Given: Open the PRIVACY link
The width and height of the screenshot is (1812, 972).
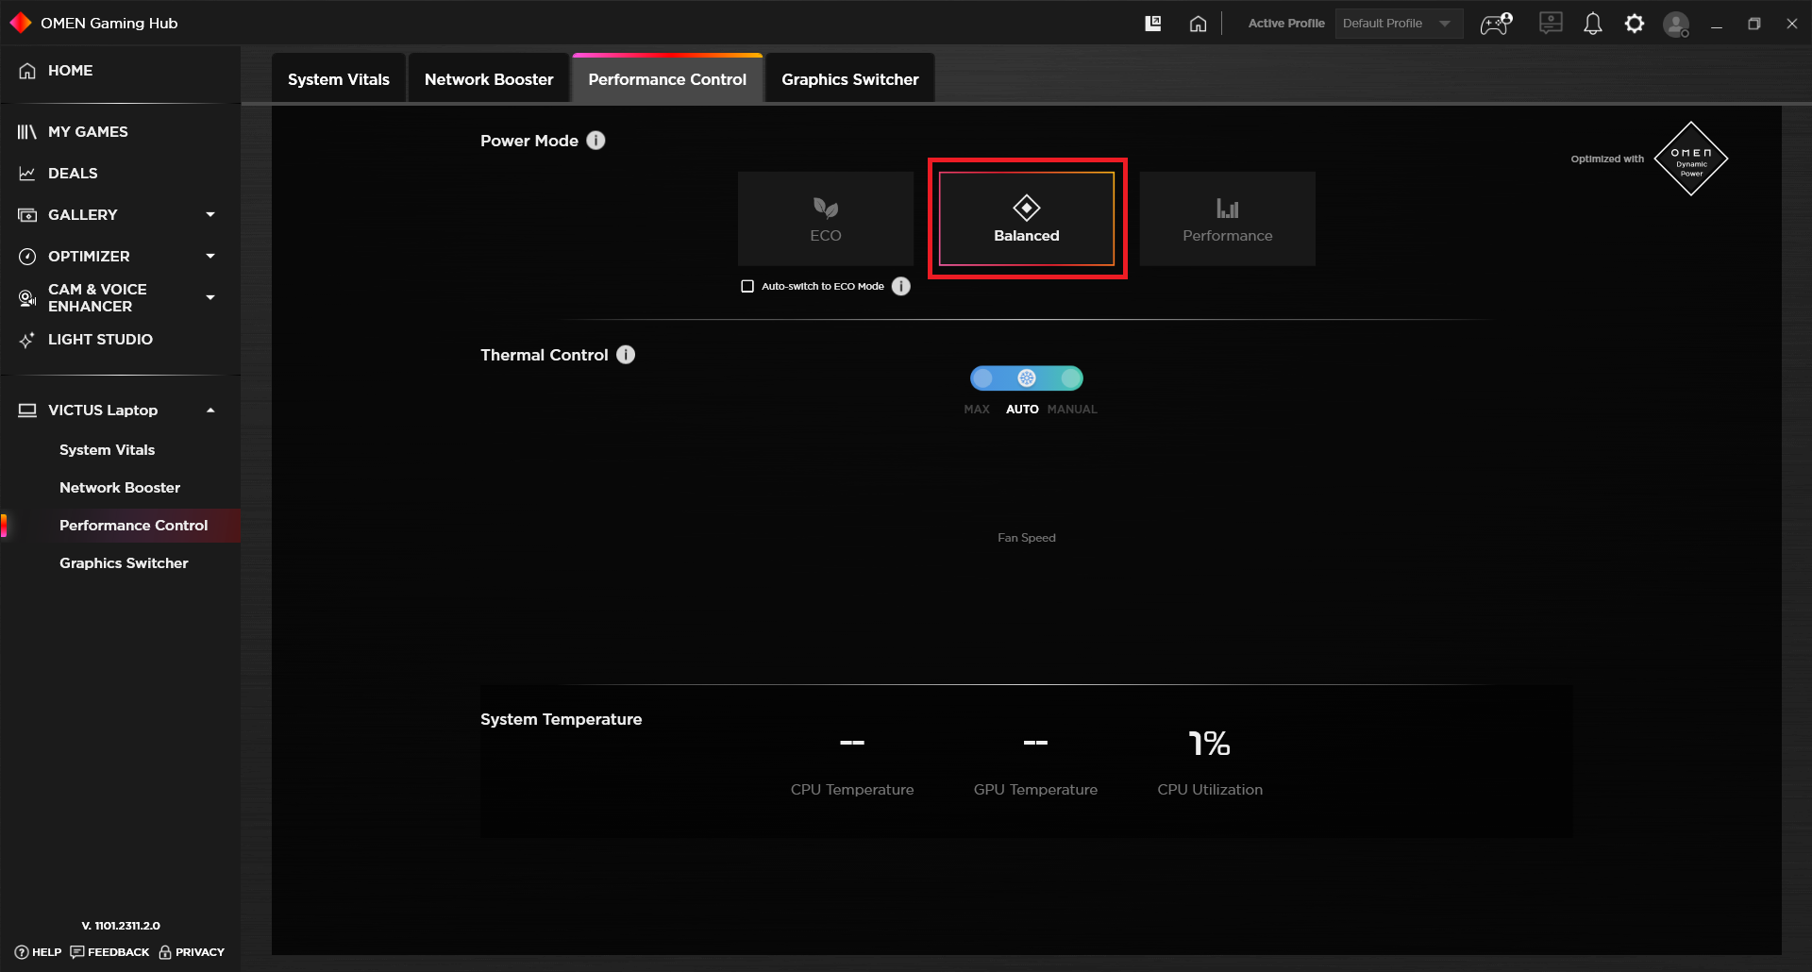Looking at the screenshot, I should pyautogui.click(x=192, y=952).
